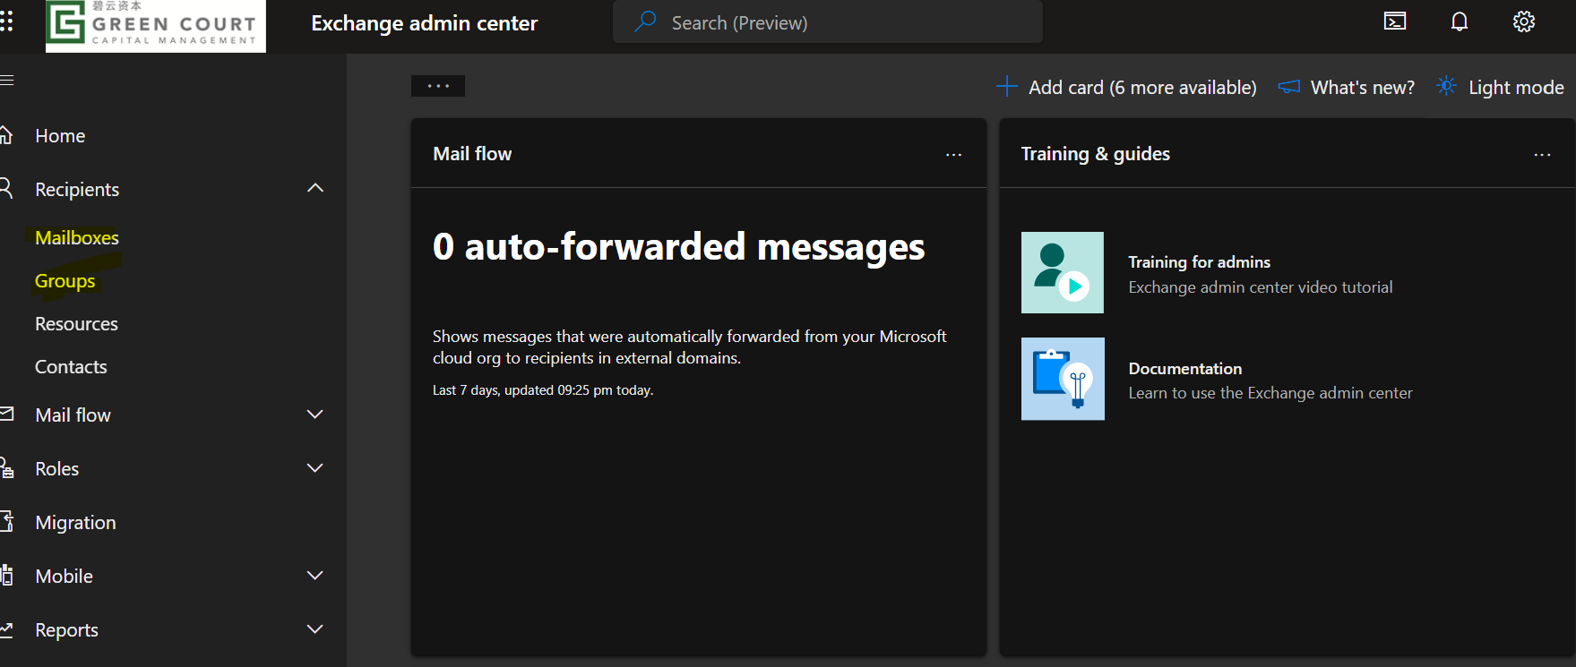1576x667 pixels.
Task: Go to Home in navigation
Action: pos(60,136)
